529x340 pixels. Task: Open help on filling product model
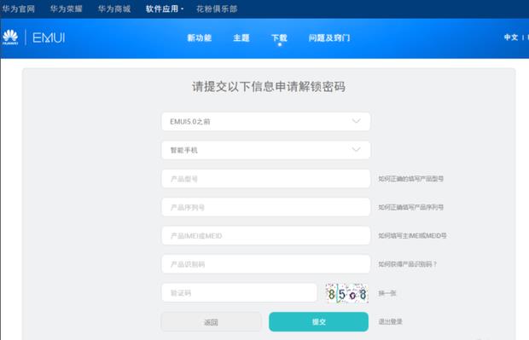pyautogui.click(x=410, y=179)
